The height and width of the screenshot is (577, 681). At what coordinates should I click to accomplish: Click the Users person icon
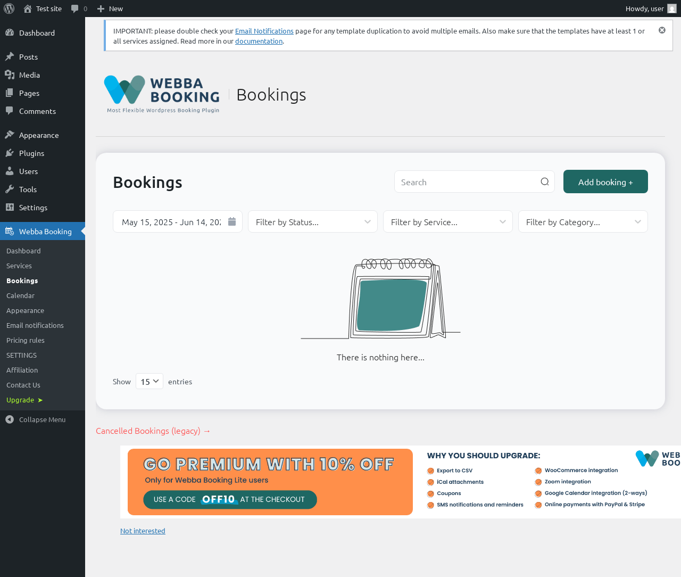tap(10, 171)
